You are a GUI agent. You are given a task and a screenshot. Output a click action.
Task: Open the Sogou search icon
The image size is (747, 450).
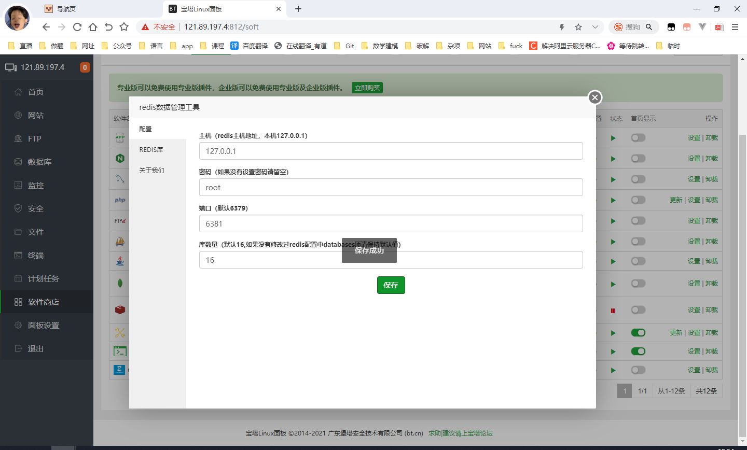point(618,27)
